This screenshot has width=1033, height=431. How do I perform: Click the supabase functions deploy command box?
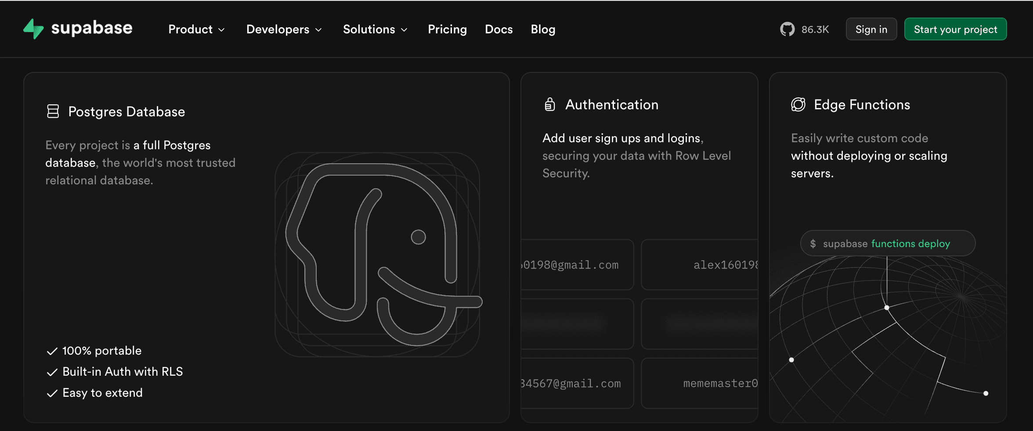click(x=887, y=244)
